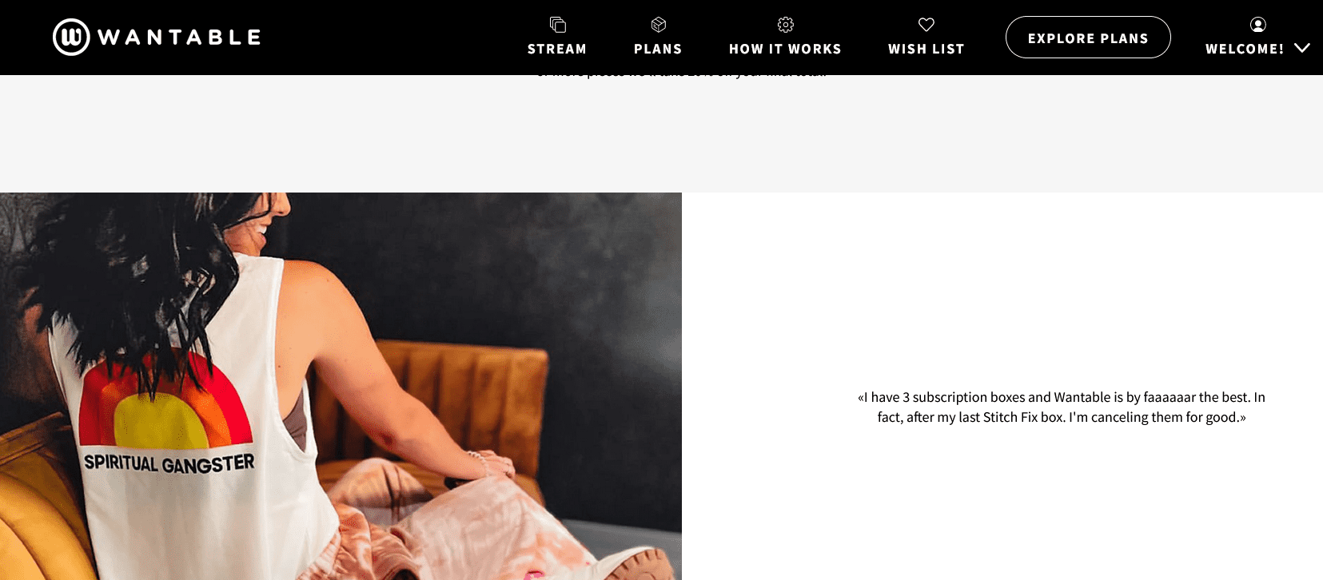
Task: Click the Wish List heart icon
Action: coord(926,25)
